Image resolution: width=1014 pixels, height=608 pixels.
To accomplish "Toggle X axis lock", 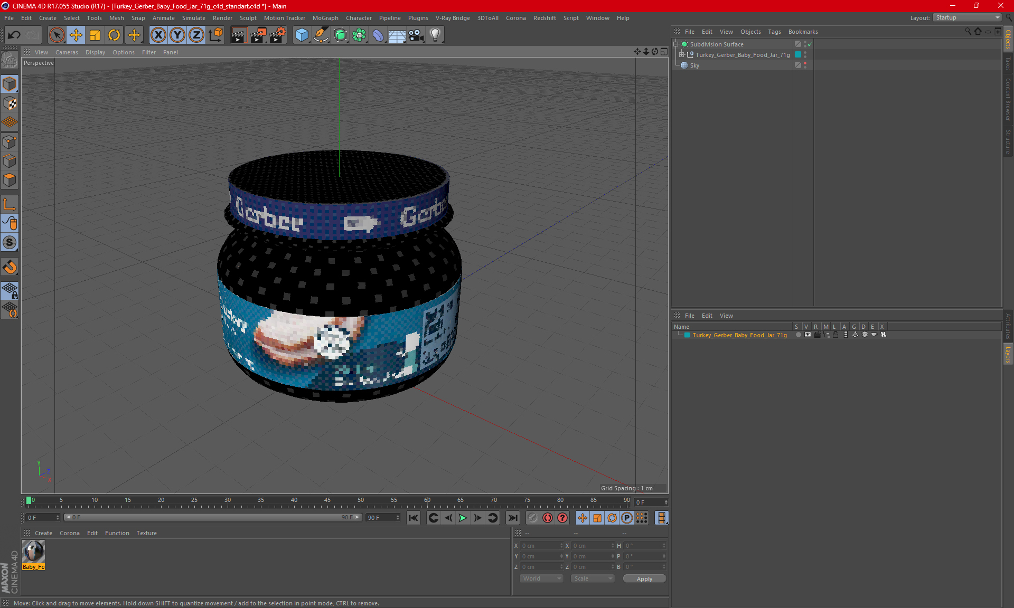I will click(158, 35).
